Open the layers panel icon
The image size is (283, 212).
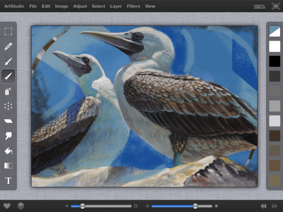coord(21,206)
